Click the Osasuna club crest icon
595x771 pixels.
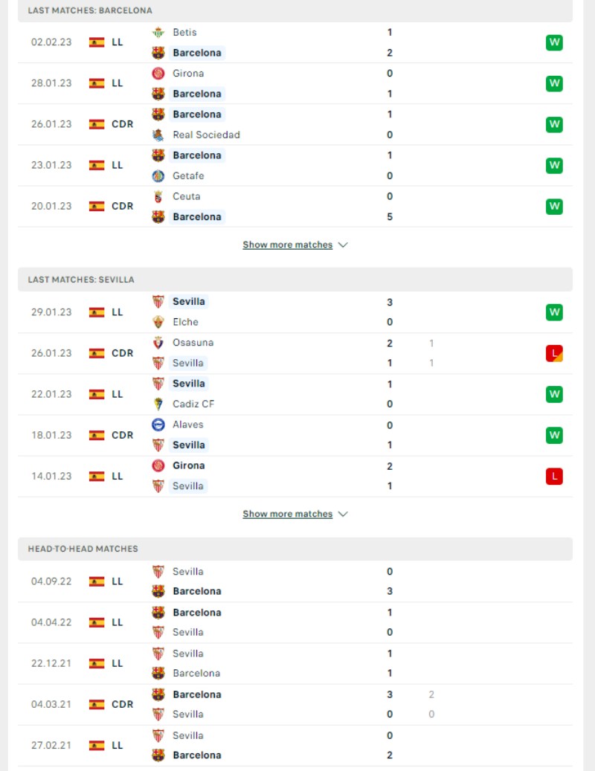158,343
